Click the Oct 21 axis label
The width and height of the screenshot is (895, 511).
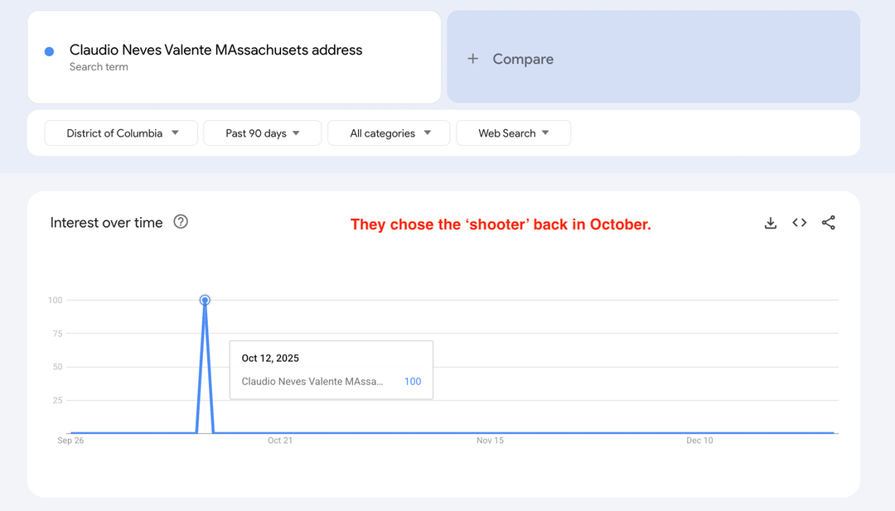point(280,441)
